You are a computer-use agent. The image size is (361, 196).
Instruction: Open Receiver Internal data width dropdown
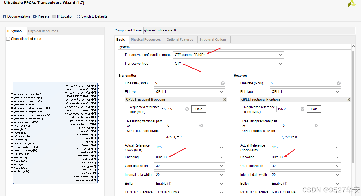[306, 175]
